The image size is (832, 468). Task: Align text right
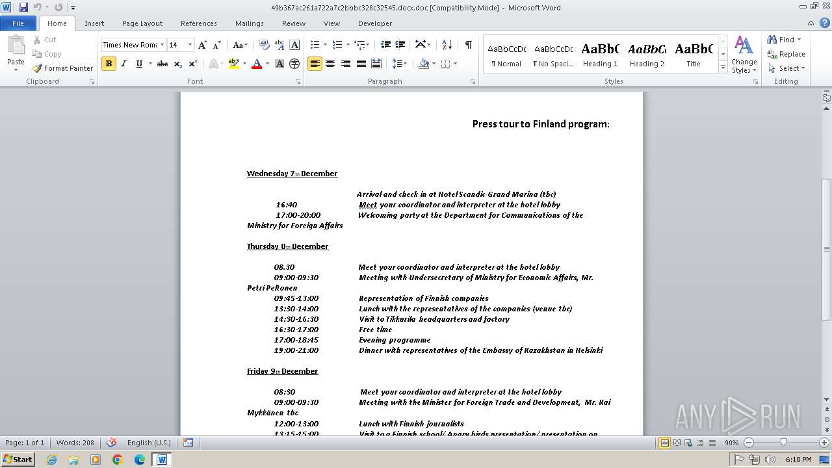(x=345, y=64)
